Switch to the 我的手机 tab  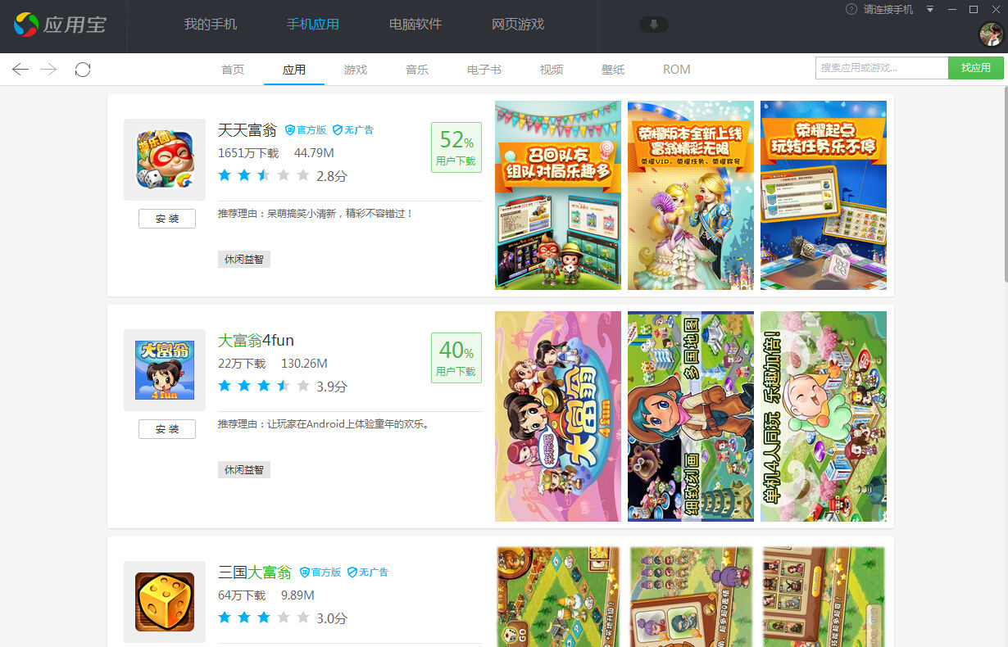pyautogui.click(x=211, y=25)
